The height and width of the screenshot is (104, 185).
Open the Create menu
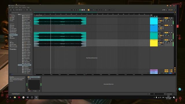click(x=16, y=8)
